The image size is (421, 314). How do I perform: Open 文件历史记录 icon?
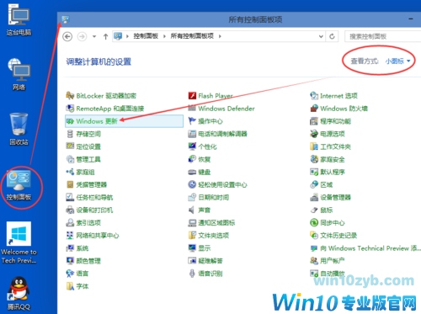point(314,235)
